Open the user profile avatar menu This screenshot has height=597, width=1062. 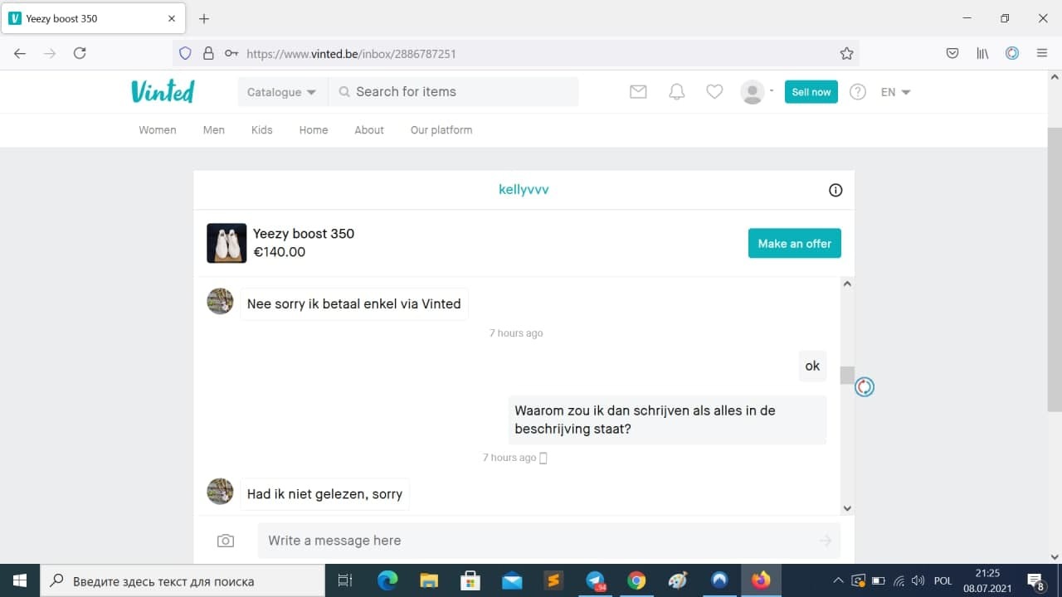click(756, 92)
